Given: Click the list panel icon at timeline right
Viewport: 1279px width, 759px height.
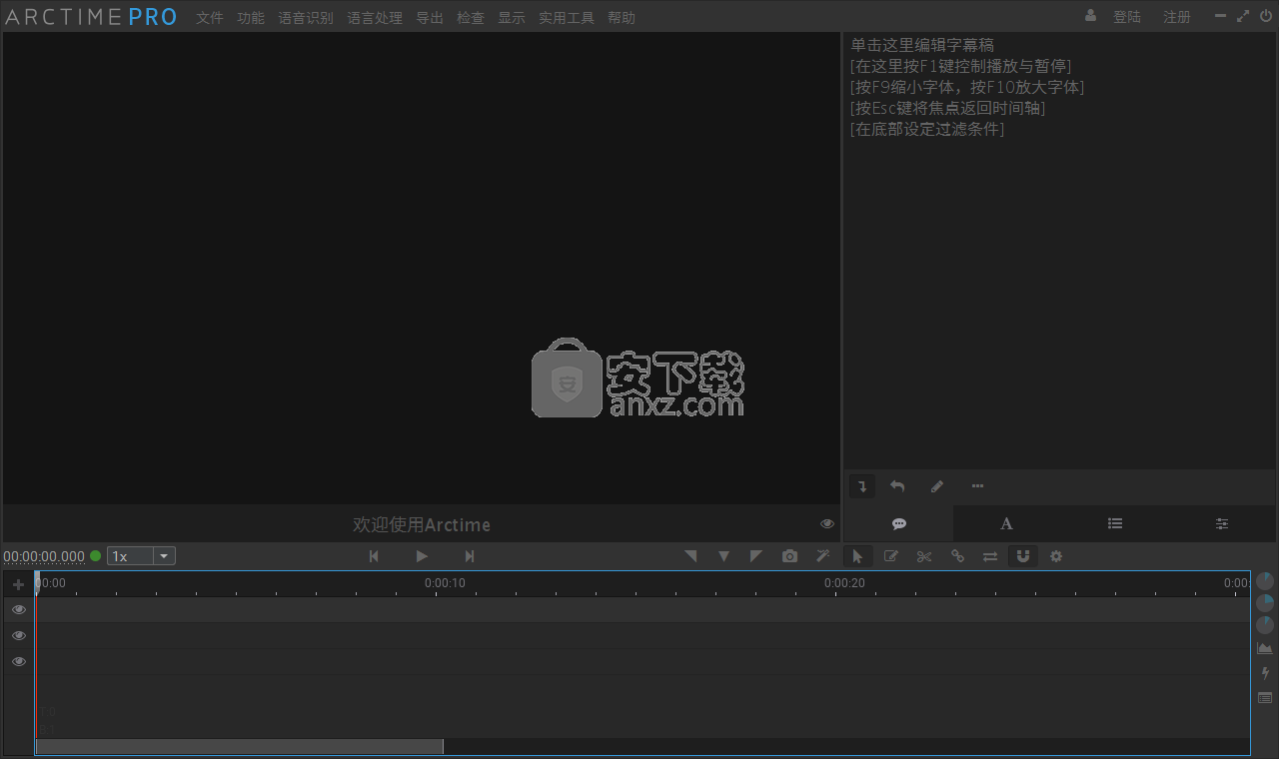Looking at the screenshot, I should point(1265,697).
